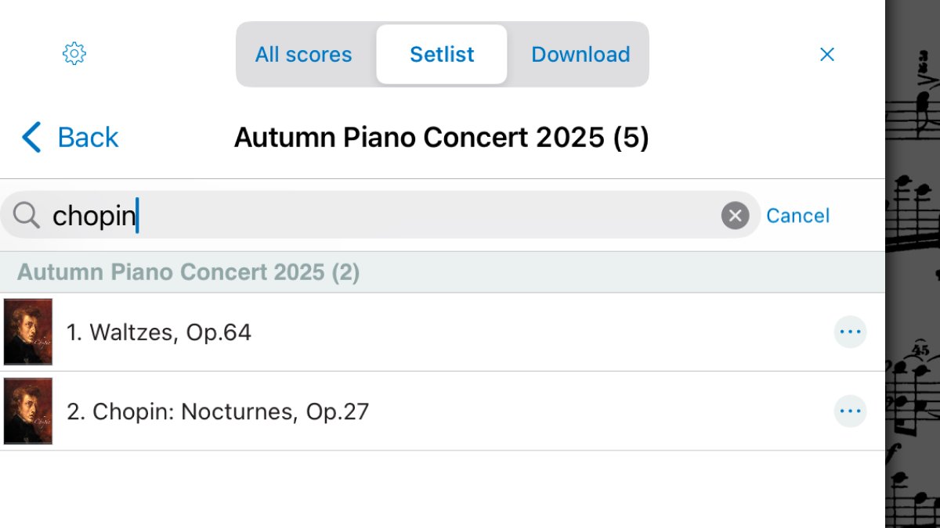The height and width of the screenshot is (528, 940).
Task: Open settings with the gear icon
Action: (x=74, y=54)
